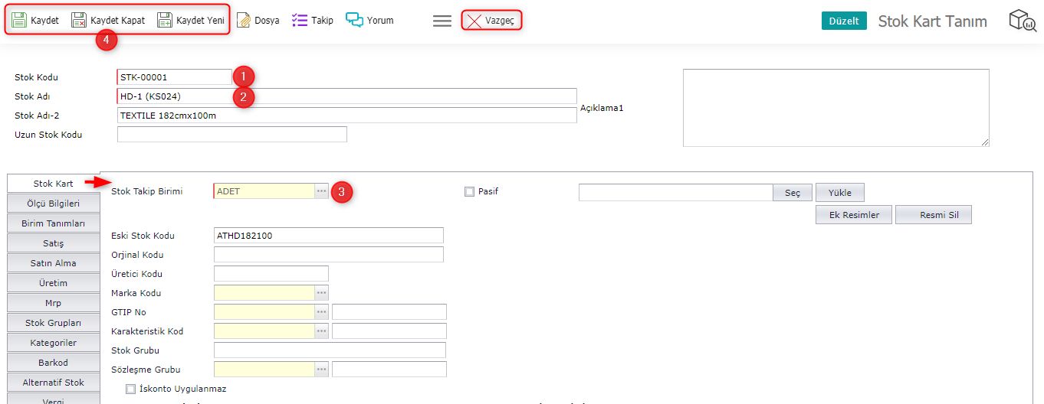
Task: Open the hamburger menu icon
Action: 442,21
